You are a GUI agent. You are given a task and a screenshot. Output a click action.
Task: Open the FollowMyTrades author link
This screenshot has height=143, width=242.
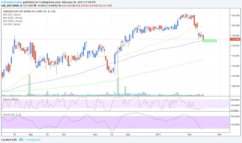point(12,2)
